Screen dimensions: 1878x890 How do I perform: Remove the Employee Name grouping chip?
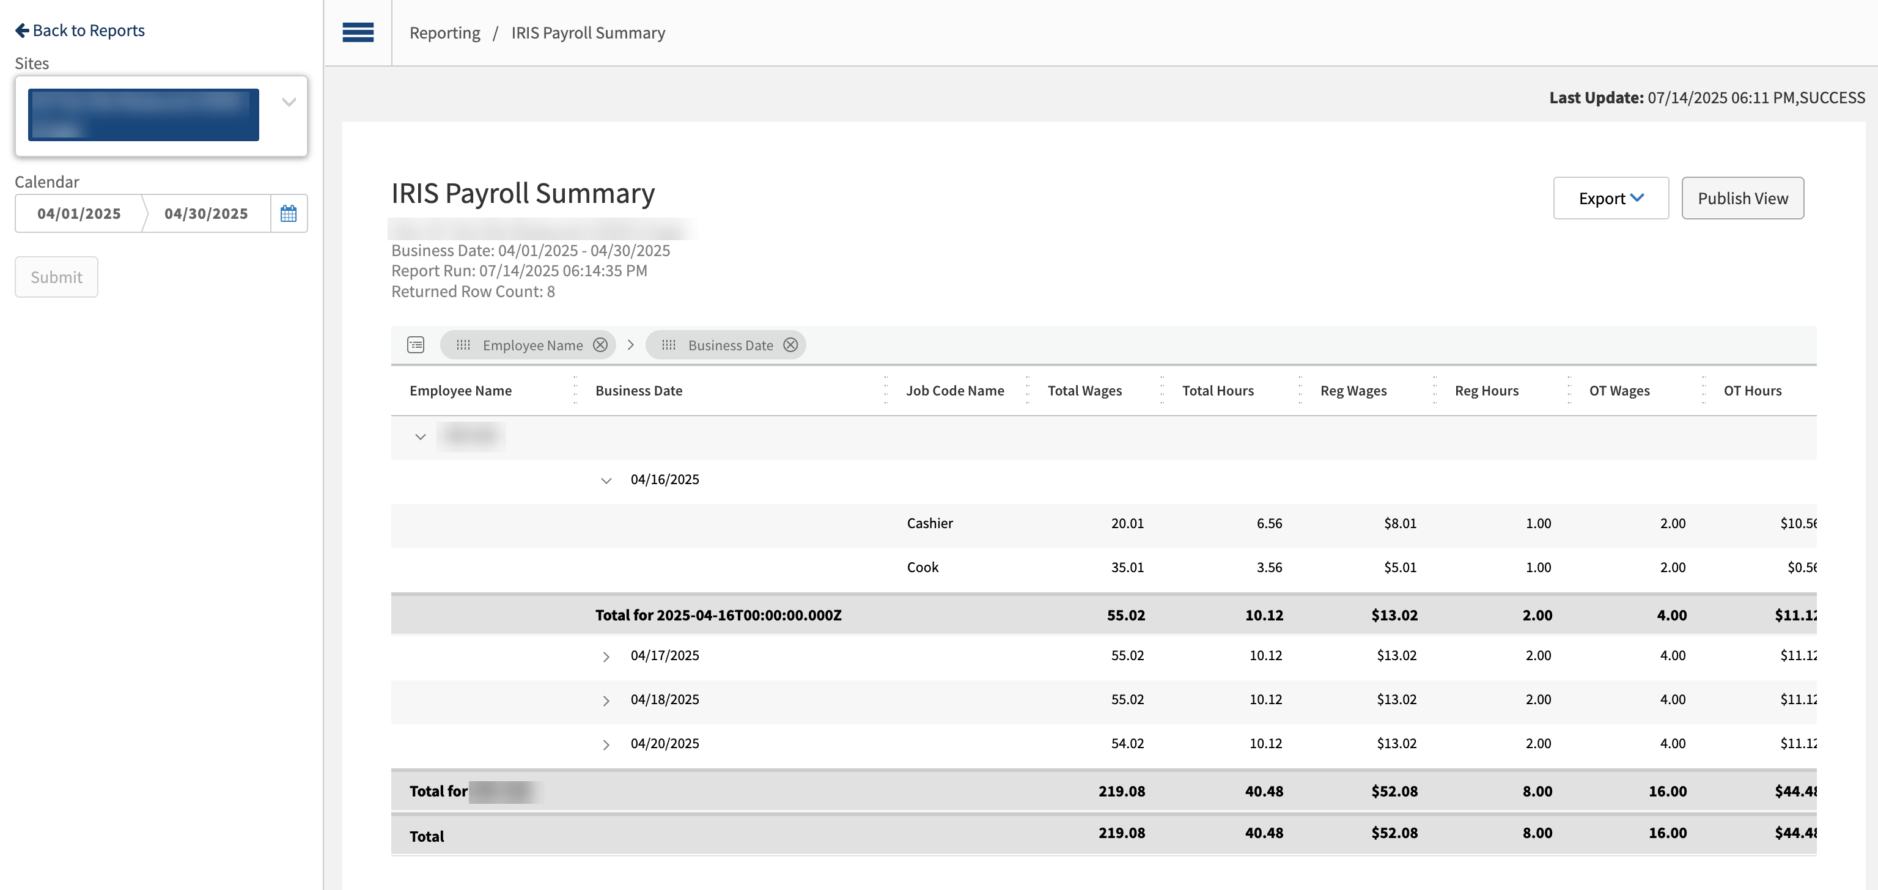pyautogui.click(x=600, y=345)
